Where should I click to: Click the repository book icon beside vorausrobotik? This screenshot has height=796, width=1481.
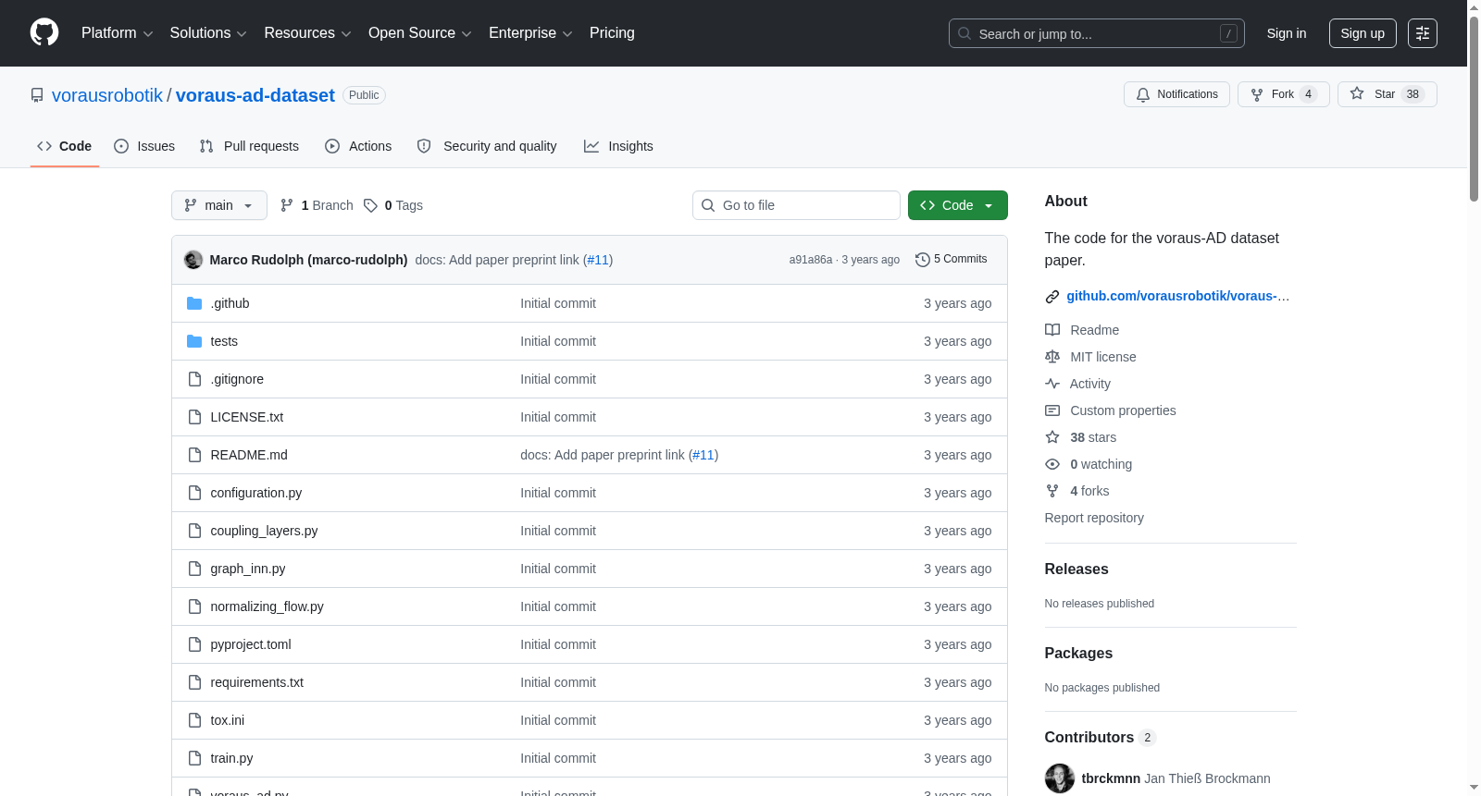(x=37, y=95)
